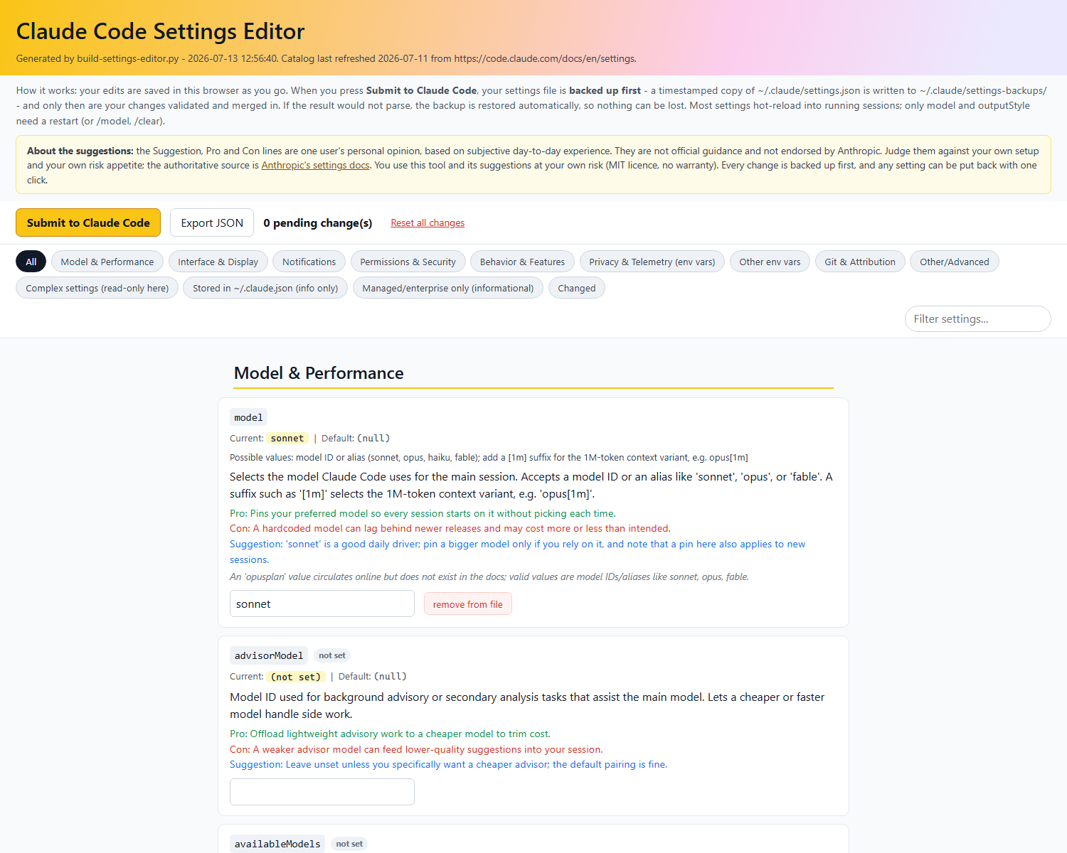Click the italic 'opusplan' note text
Viewport: 1067px width, 853px height.
489,576
